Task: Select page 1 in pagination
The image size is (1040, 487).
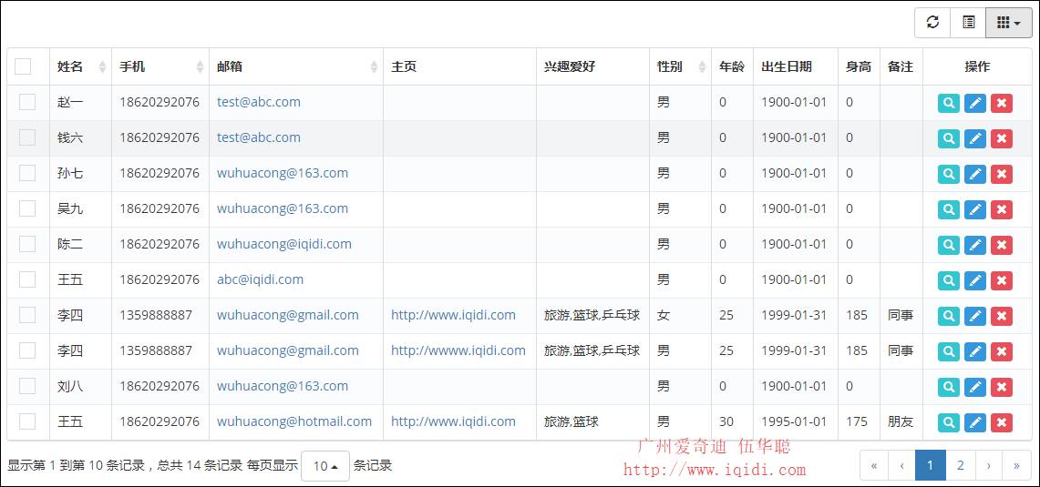Action: click(930, 465)
